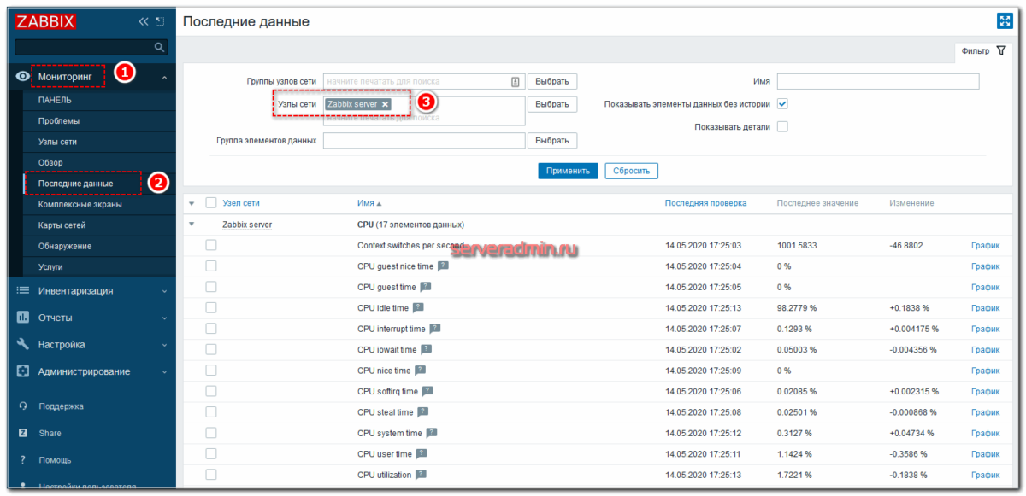Open fullscreen using the blue corner icon
This screenshot has width=1026, height=496.
(1005, 20)
